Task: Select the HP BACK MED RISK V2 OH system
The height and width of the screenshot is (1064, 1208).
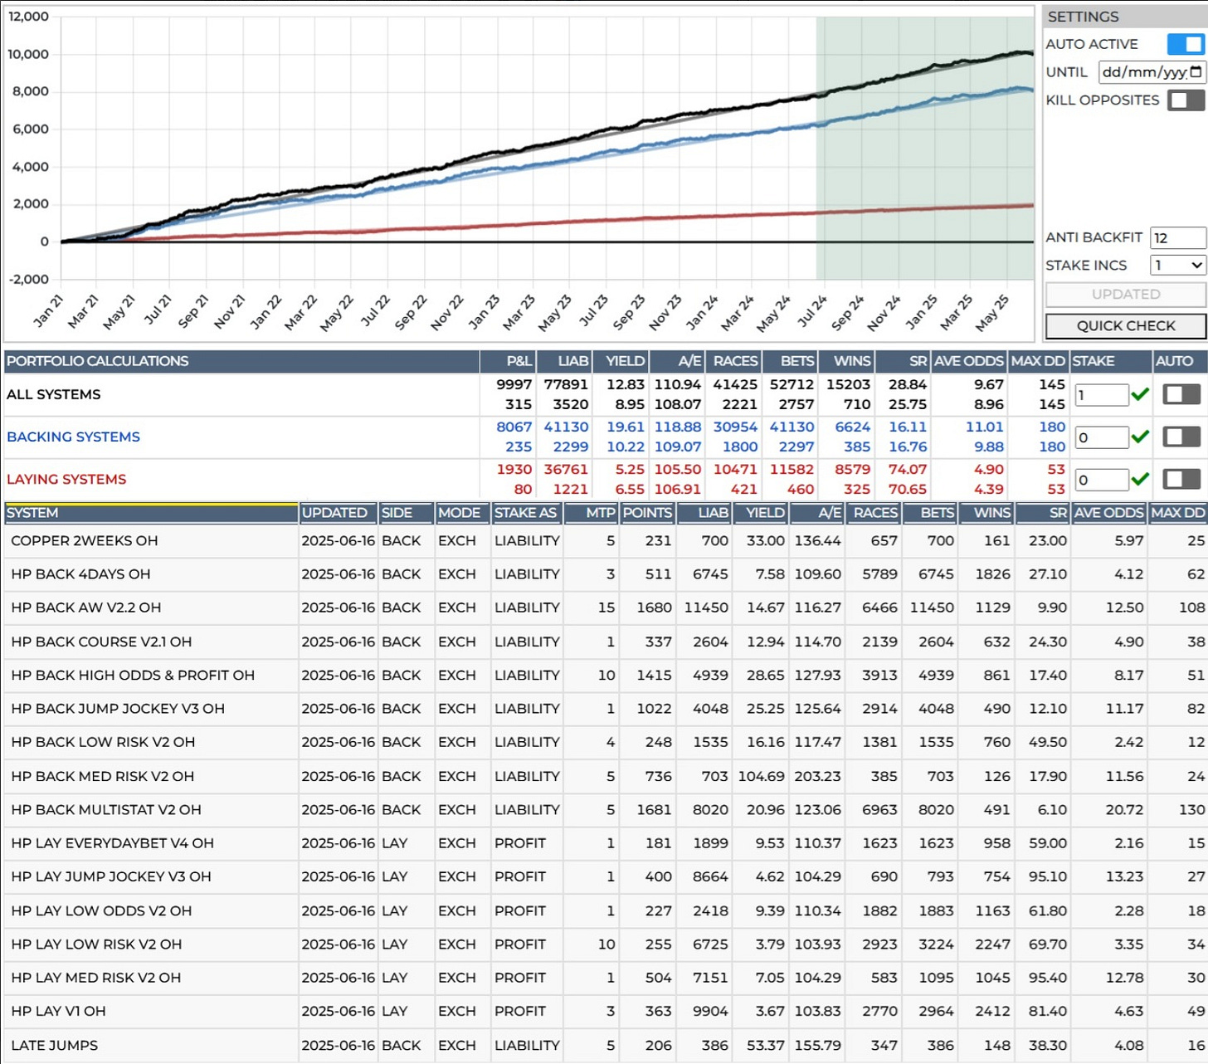Action: pos(102,776)
